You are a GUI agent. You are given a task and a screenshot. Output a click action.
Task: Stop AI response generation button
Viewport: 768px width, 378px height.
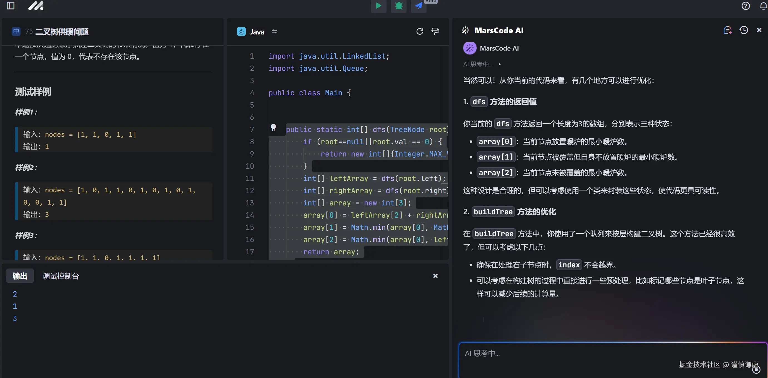click(x=756, y=370)
